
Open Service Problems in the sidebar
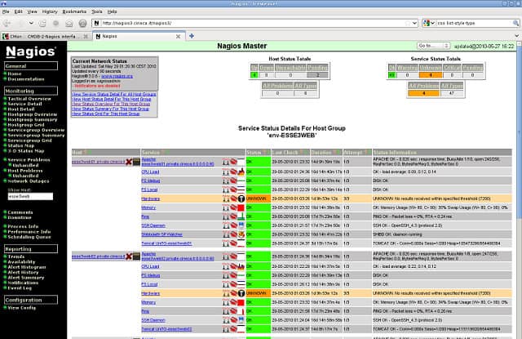[29, 159]
